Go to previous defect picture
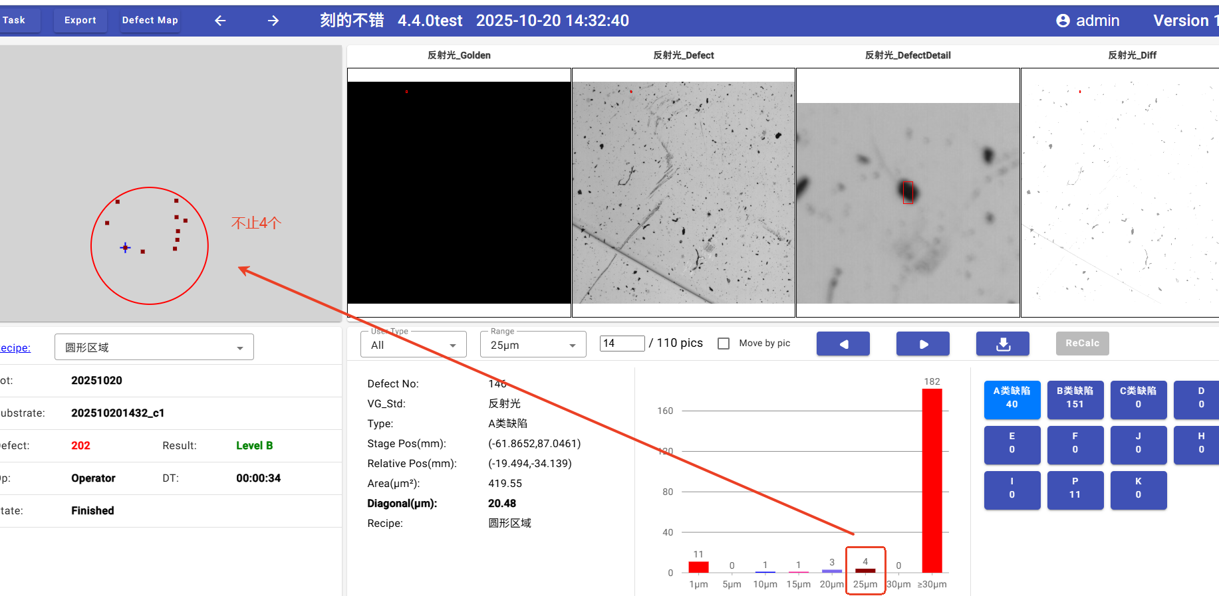 point(843,344)
